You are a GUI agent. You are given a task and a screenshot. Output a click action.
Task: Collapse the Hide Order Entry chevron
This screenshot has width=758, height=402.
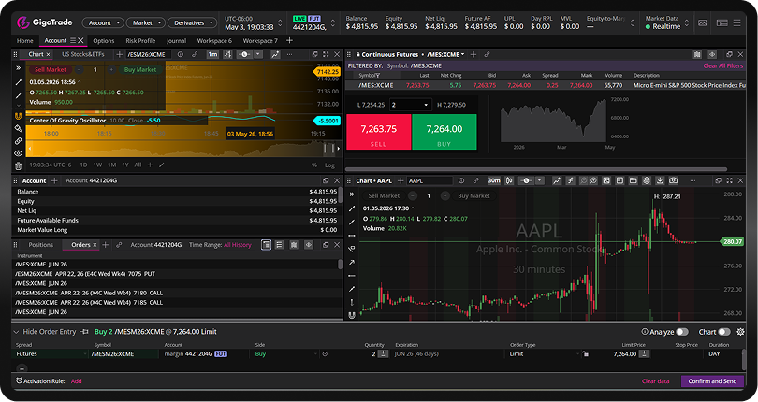point(16,332)
